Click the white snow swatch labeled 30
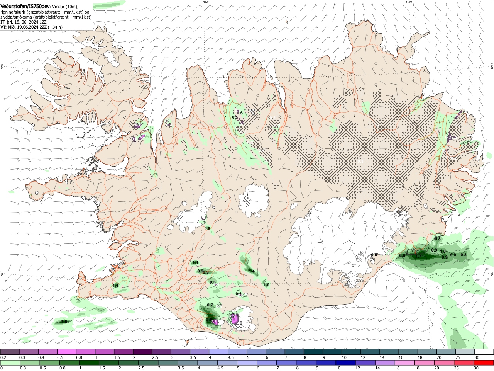494x371 pixels. [x=484, y=352]
